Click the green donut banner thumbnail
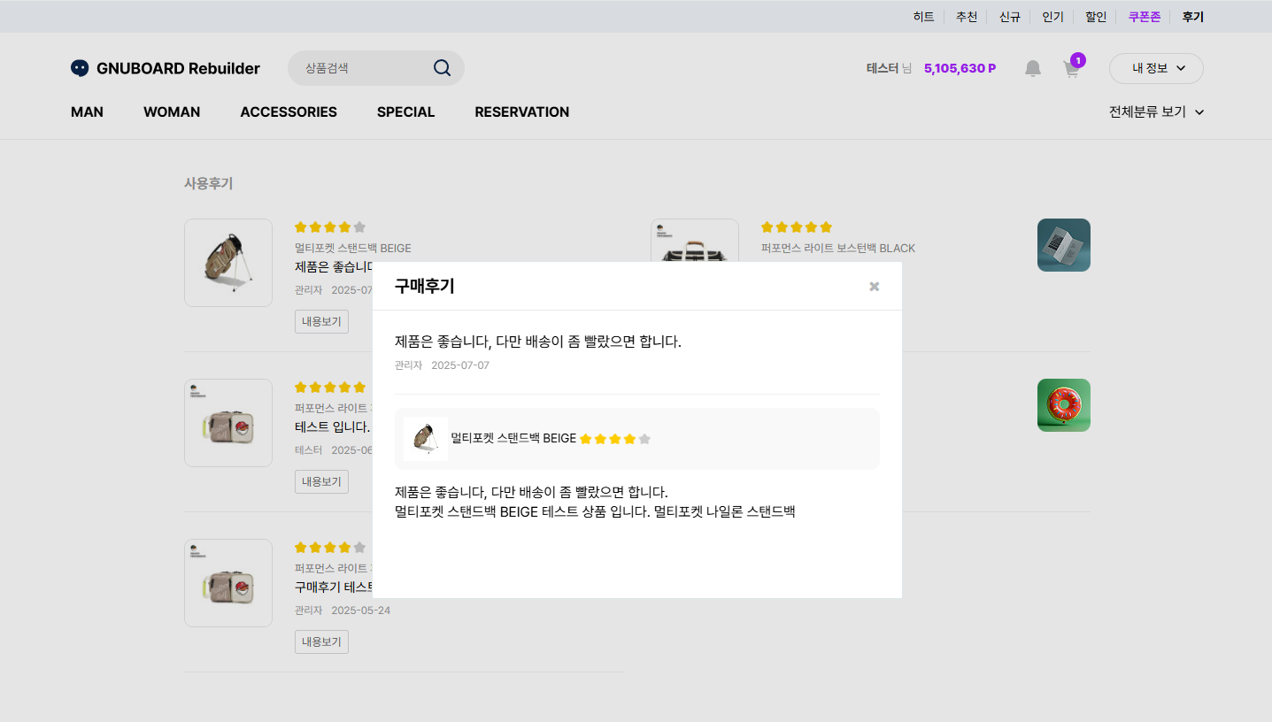 (x=1063, y=405)
